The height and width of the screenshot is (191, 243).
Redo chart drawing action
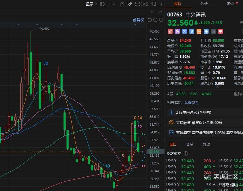[160, 12]
